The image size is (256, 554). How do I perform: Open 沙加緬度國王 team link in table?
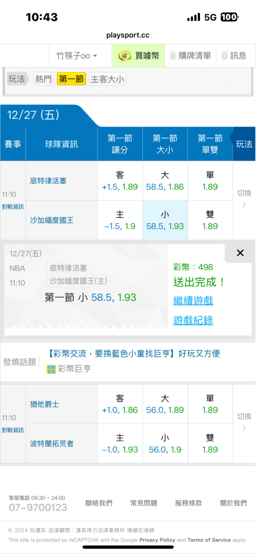pos(52,220)
